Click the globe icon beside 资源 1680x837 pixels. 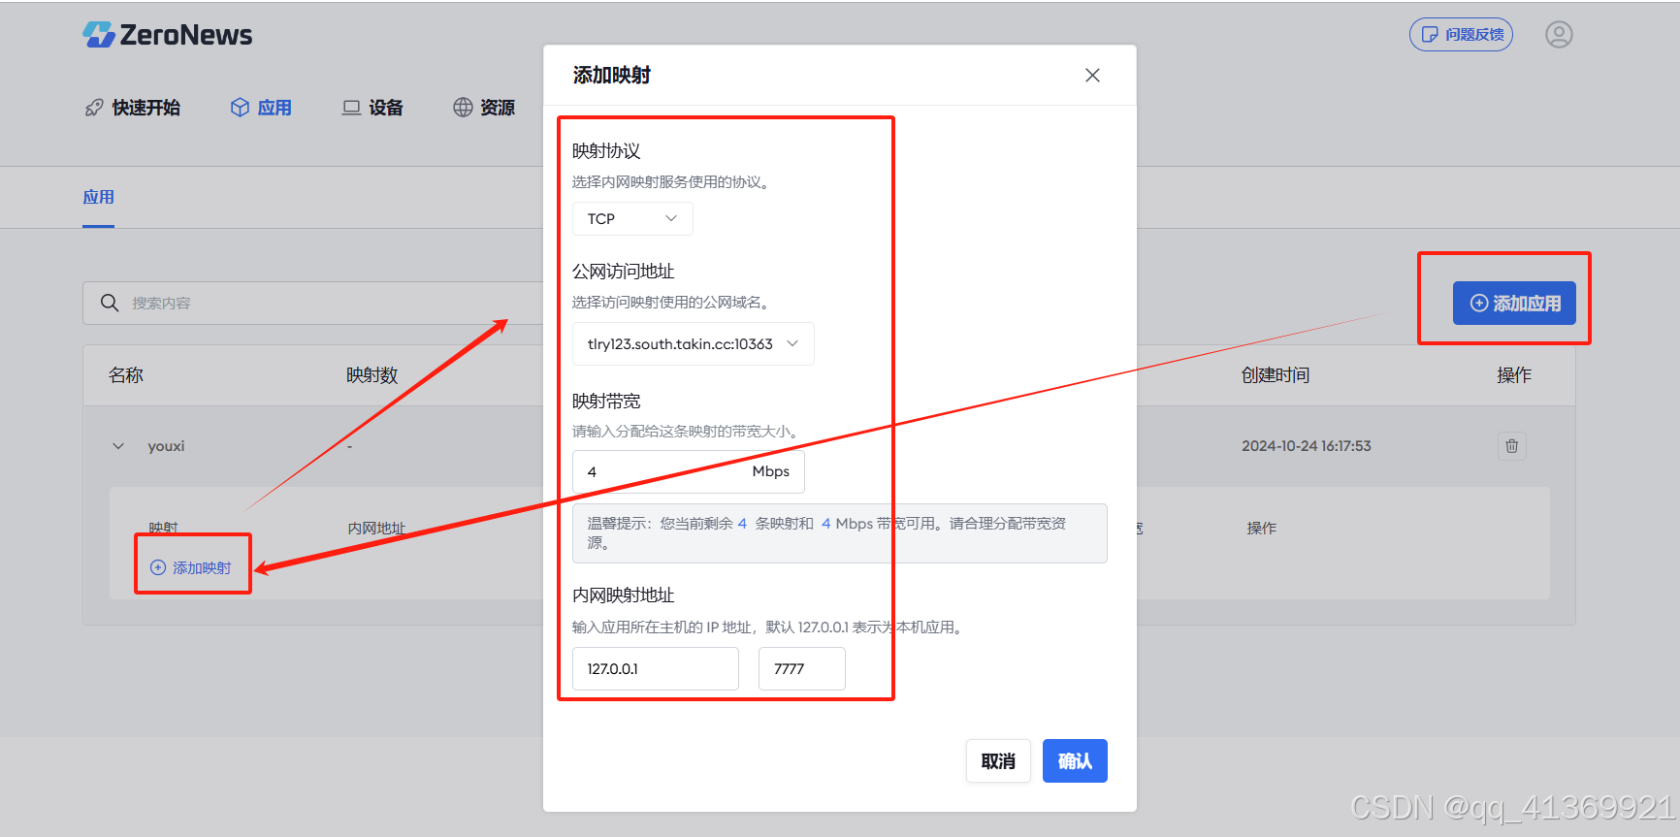pyautogui.click(x=463, y=108)
